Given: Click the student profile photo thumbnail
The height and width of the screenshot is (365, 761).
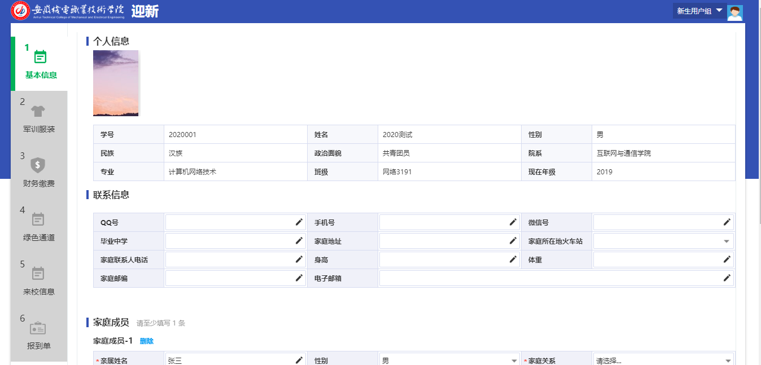Looking at the screenshot, I should (116, 83).
